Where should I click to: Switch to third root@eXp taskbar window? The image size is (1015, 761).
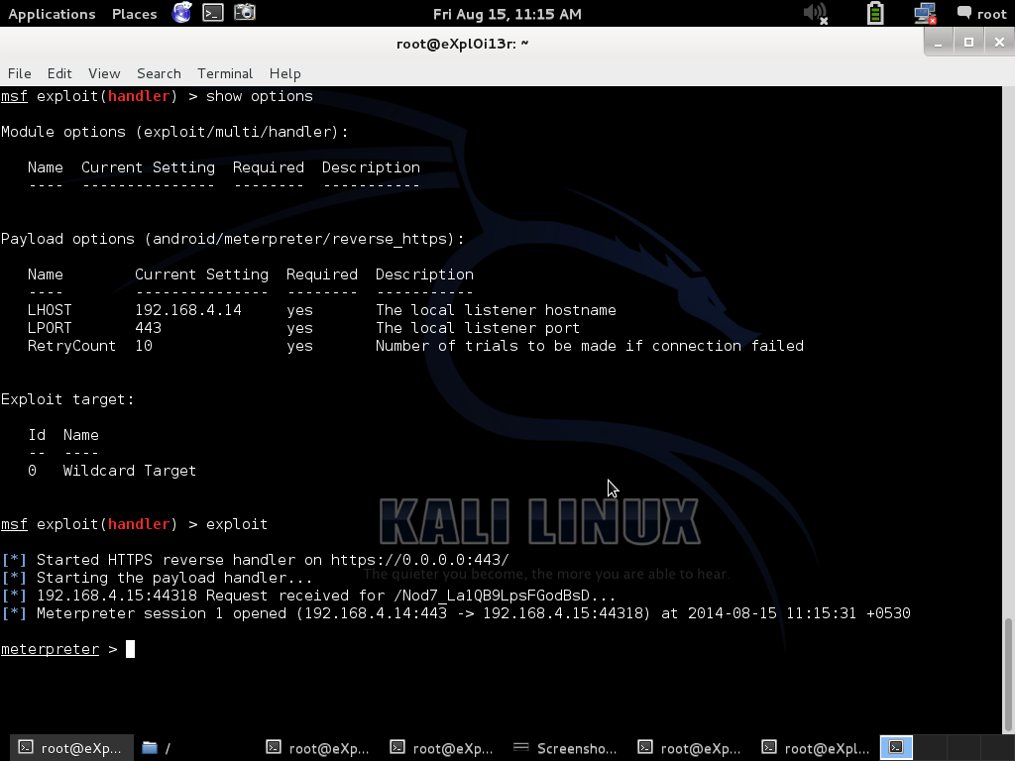(443, 748)
